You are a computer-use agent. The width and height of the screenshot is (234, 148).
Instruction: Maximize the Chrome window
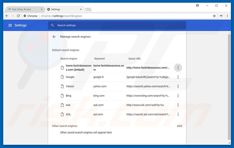tap(217, 6)
